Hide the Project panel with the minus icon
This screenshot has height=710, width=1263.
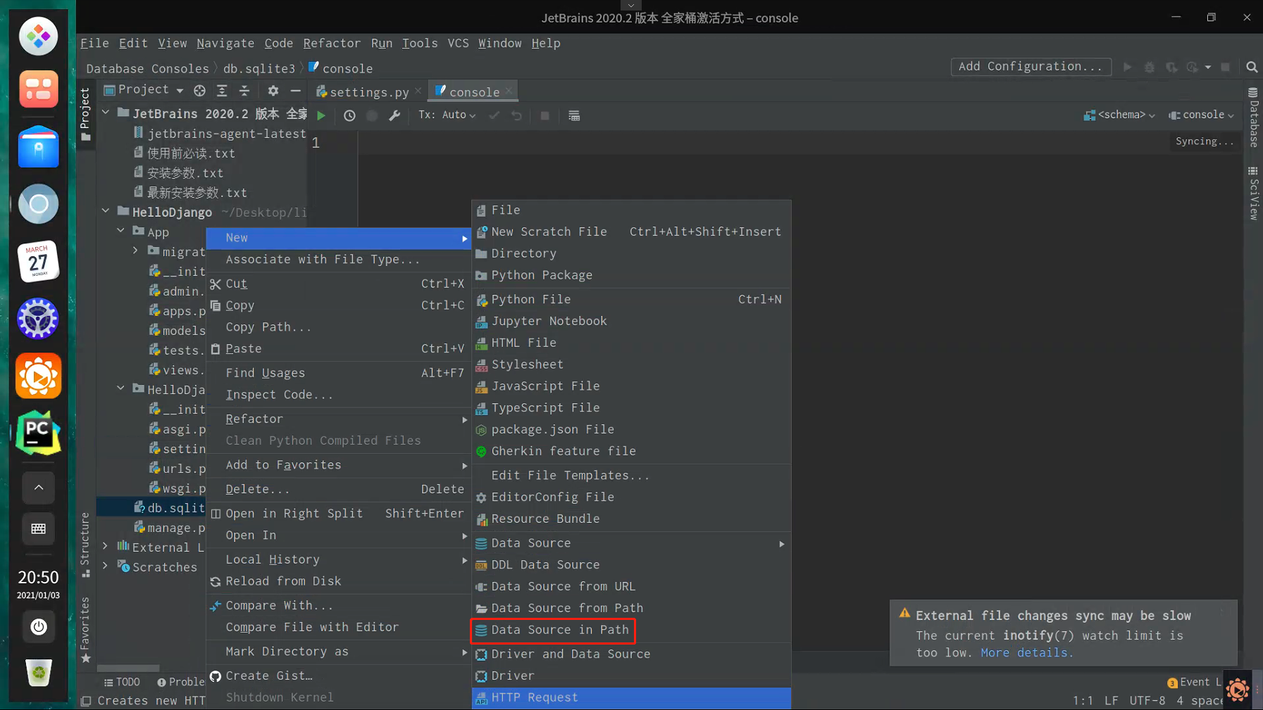(296, 91)
